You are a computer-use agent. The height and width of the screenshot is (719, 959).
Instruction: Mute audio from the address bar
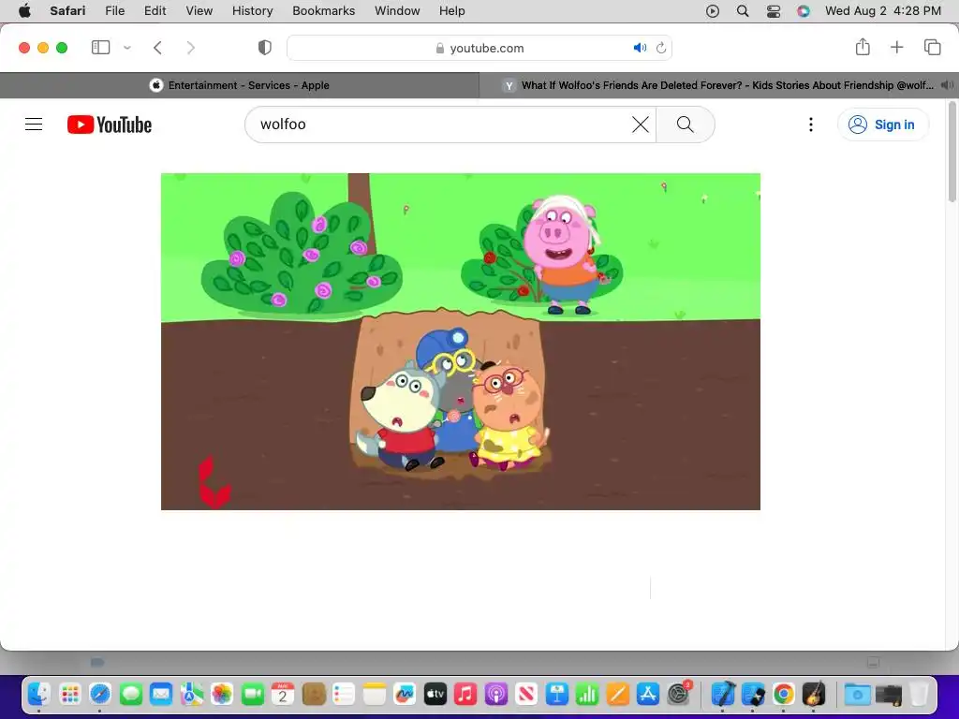pos(640,48)
